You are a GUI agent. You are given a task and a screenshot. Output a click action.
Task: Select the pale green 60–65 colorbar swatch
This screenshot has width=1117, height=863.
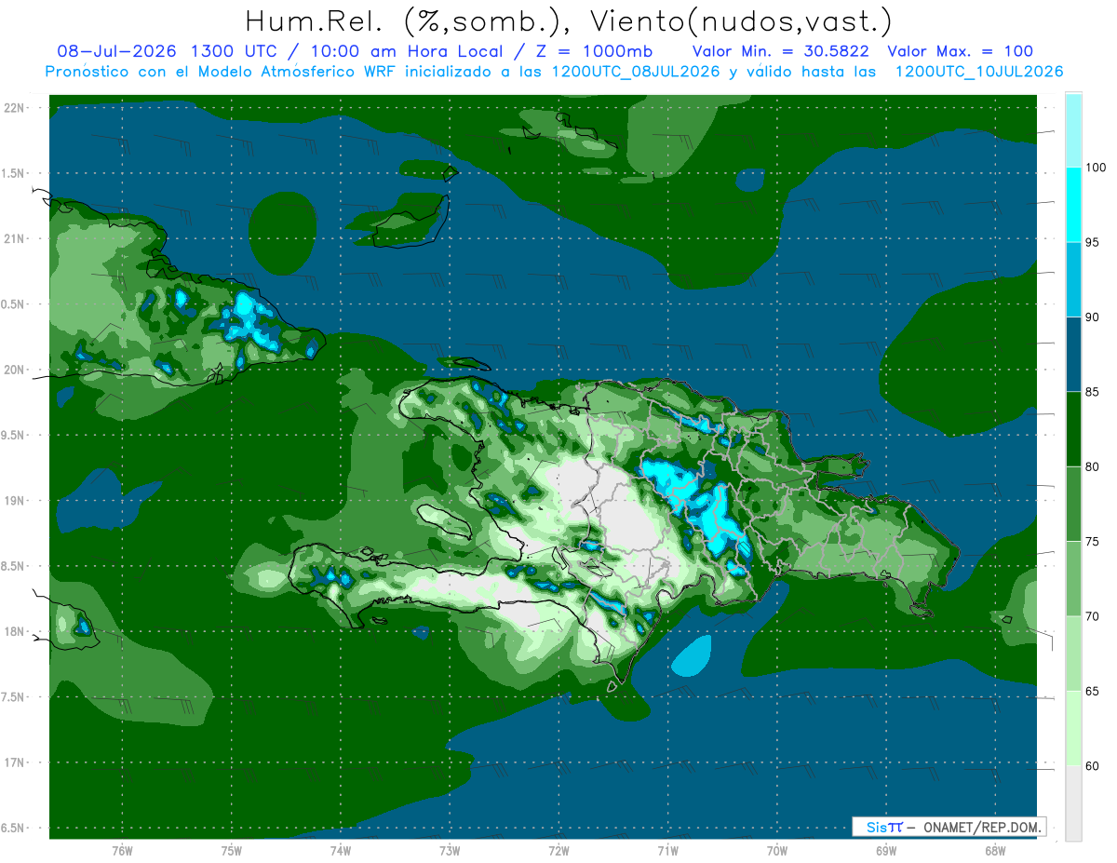click(x=1073, y=728)
